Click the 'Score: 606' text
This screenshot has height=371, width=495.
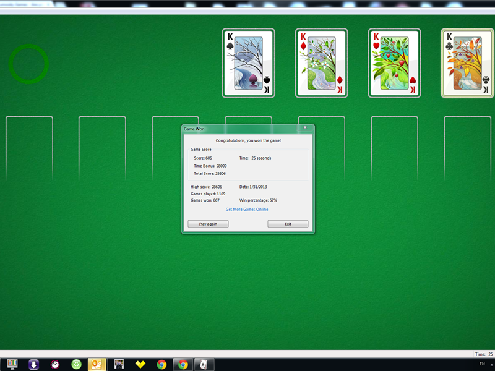(203, 158)
